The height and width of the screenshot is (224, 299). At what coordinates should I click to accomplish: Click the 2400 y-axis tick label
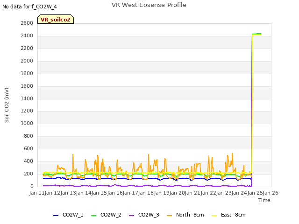27,35
